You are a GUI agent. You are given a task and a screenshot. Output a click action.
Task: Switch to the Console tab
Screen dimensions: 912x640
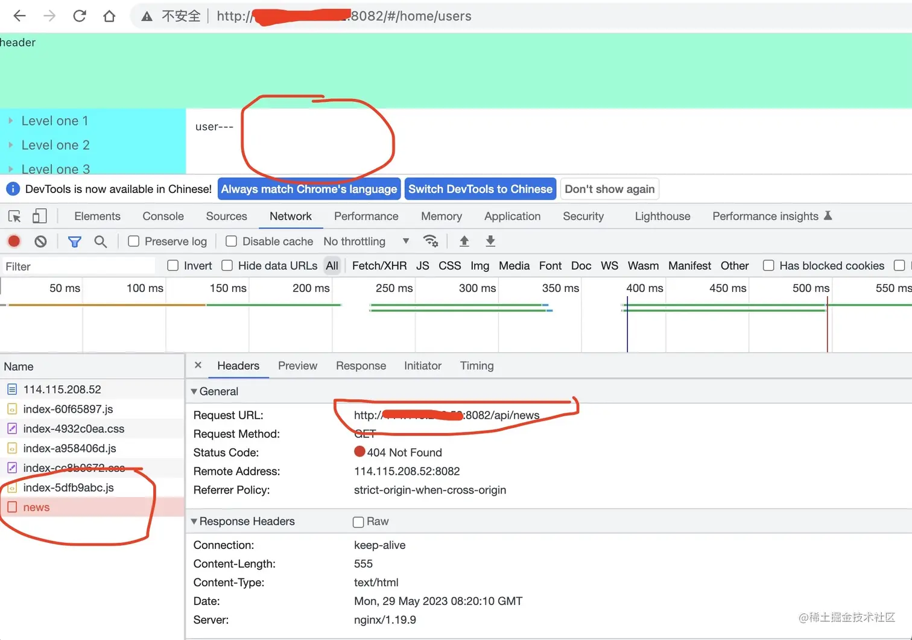click(x=163, y=216)
